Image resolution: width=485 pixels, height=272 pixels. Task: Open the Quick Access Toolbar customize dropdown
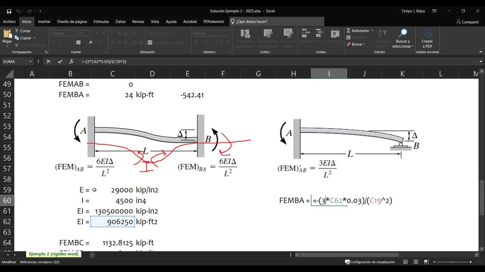41,11
